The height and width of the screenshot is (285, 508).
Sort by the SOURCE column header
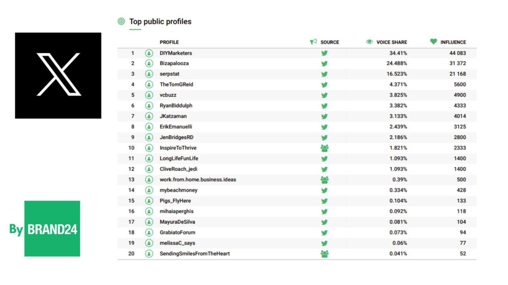330,42
